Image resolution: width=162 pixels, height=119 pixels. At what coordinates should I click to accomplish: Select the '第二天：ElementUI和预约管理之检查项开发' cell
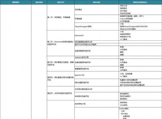61,43
